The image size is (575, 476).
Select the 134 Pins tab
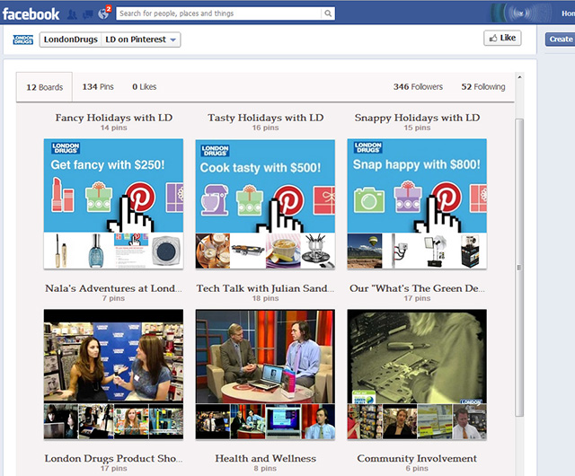tap(98, 87)
